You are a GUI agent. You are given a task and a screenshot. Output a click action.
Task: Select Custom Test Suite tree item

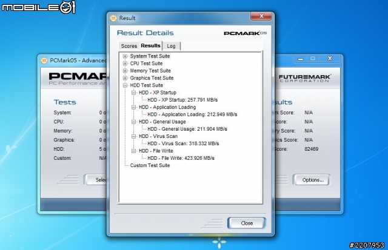pyautogui.click(x=150, y=165)
